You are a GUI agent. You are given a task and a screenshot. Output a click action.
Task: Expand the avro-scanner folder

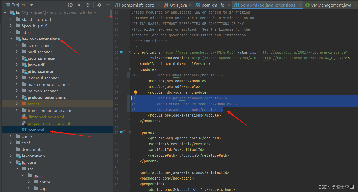click(17, 45)
